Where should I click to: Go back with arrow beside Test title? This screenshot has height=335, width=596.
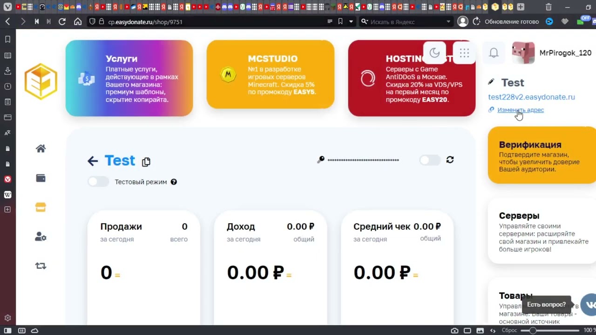tap(93, 161)
